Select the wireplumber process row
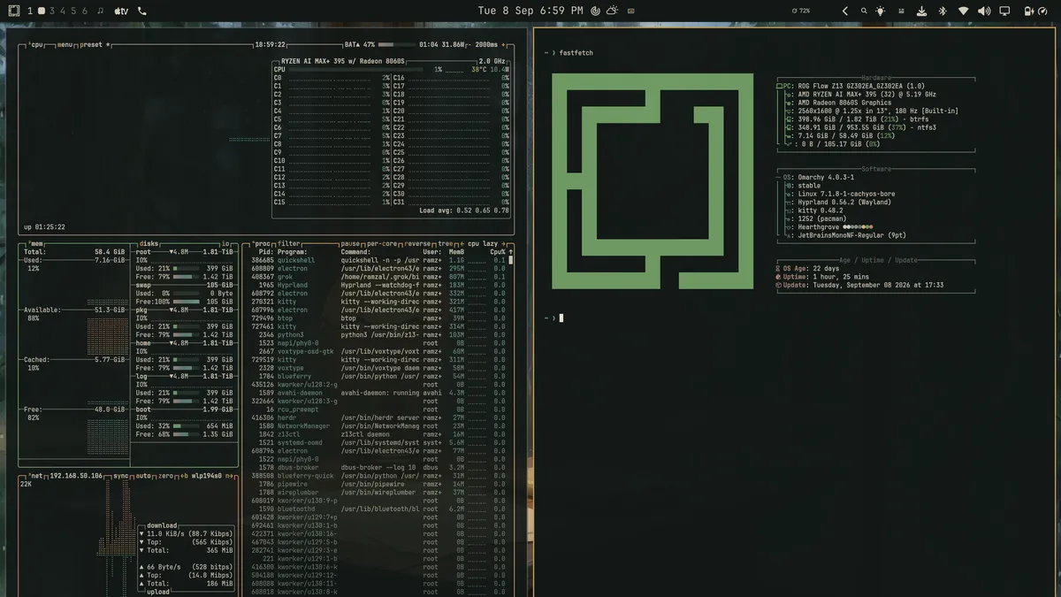The height and width of the screenshot is (597, 1061). pos(378,493)
